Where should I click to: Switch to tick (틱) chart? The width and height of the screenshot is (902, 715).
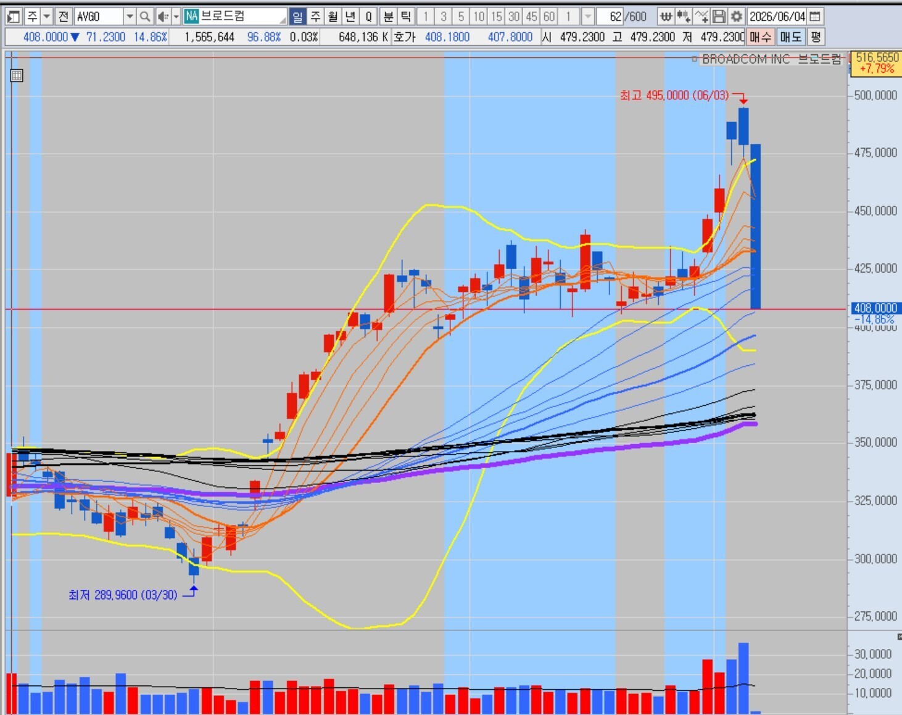[406, 17]
